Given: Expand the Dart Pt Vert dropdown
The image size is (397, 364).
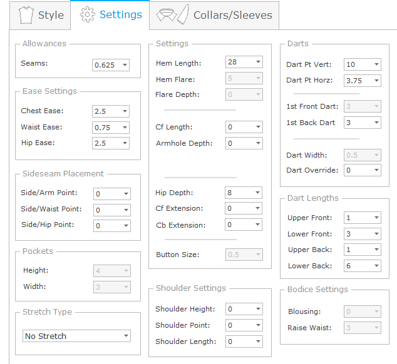Looking at the screenshot, I should tap(376, 64).
